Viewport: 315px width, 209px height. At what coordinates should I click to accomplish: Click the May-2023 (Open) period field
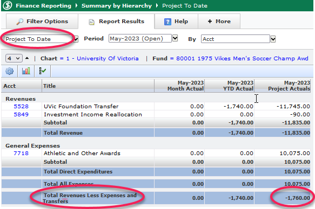tap(140, 38)
